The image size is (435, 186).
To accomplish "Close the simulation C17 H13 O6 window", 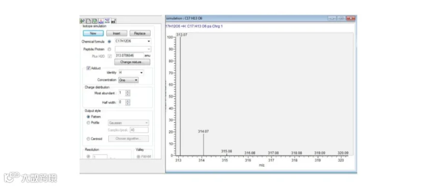I will 351,18.
